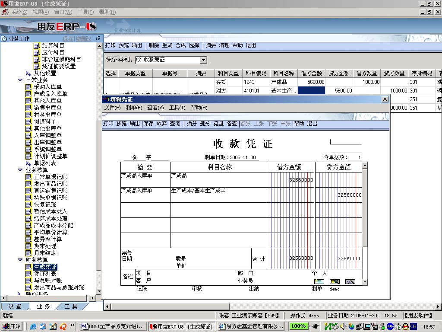The width and height of the screenshot is (442, 332).
Task: Collapse the 财务核算 tree group
Action: click(20, 260)
